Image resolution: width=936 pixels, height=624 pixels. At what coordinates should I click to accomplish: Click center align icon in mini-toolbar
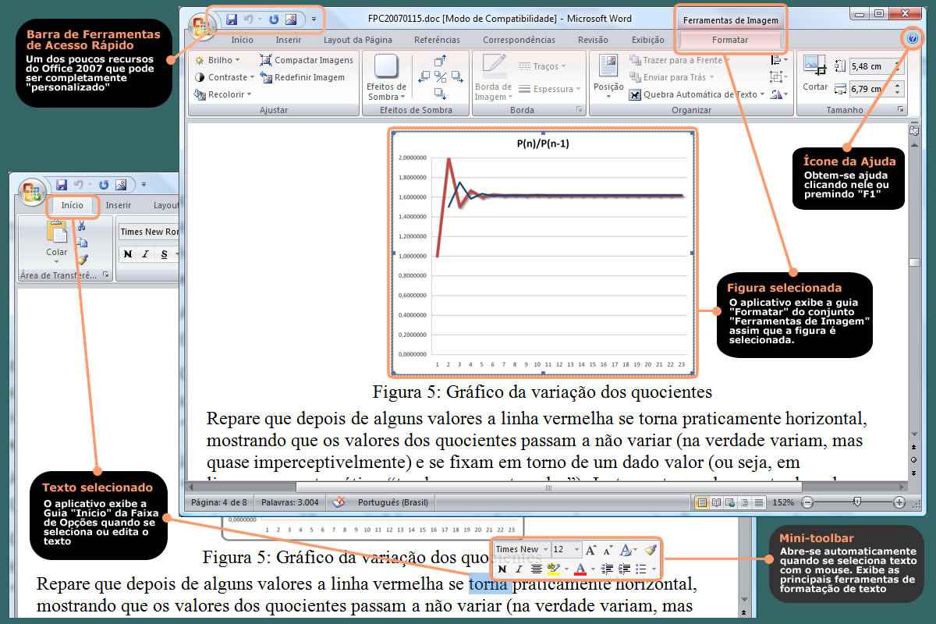click(x=536, y=569)
